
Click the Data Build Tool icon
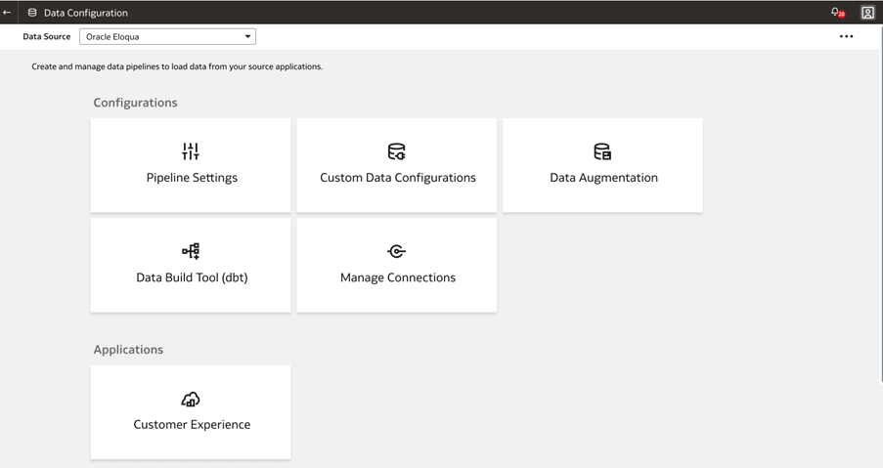point(191,251)
